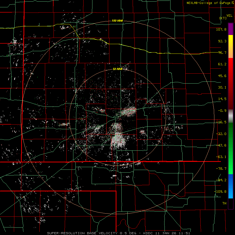
Task: Select the VEL legend title
Action: point(229,16)
